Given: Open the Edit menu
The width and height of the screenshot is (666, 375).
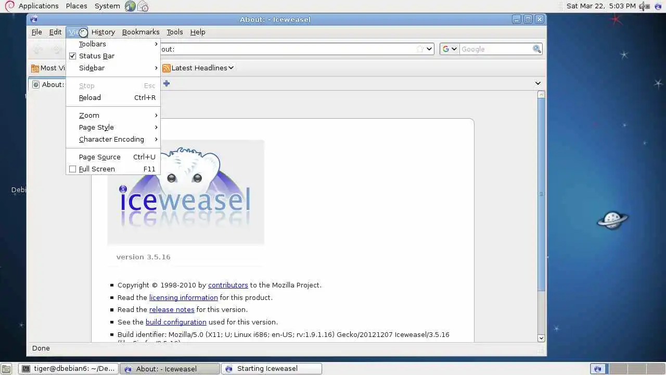Looking at the screenshot, I should (x=55, y=32).
